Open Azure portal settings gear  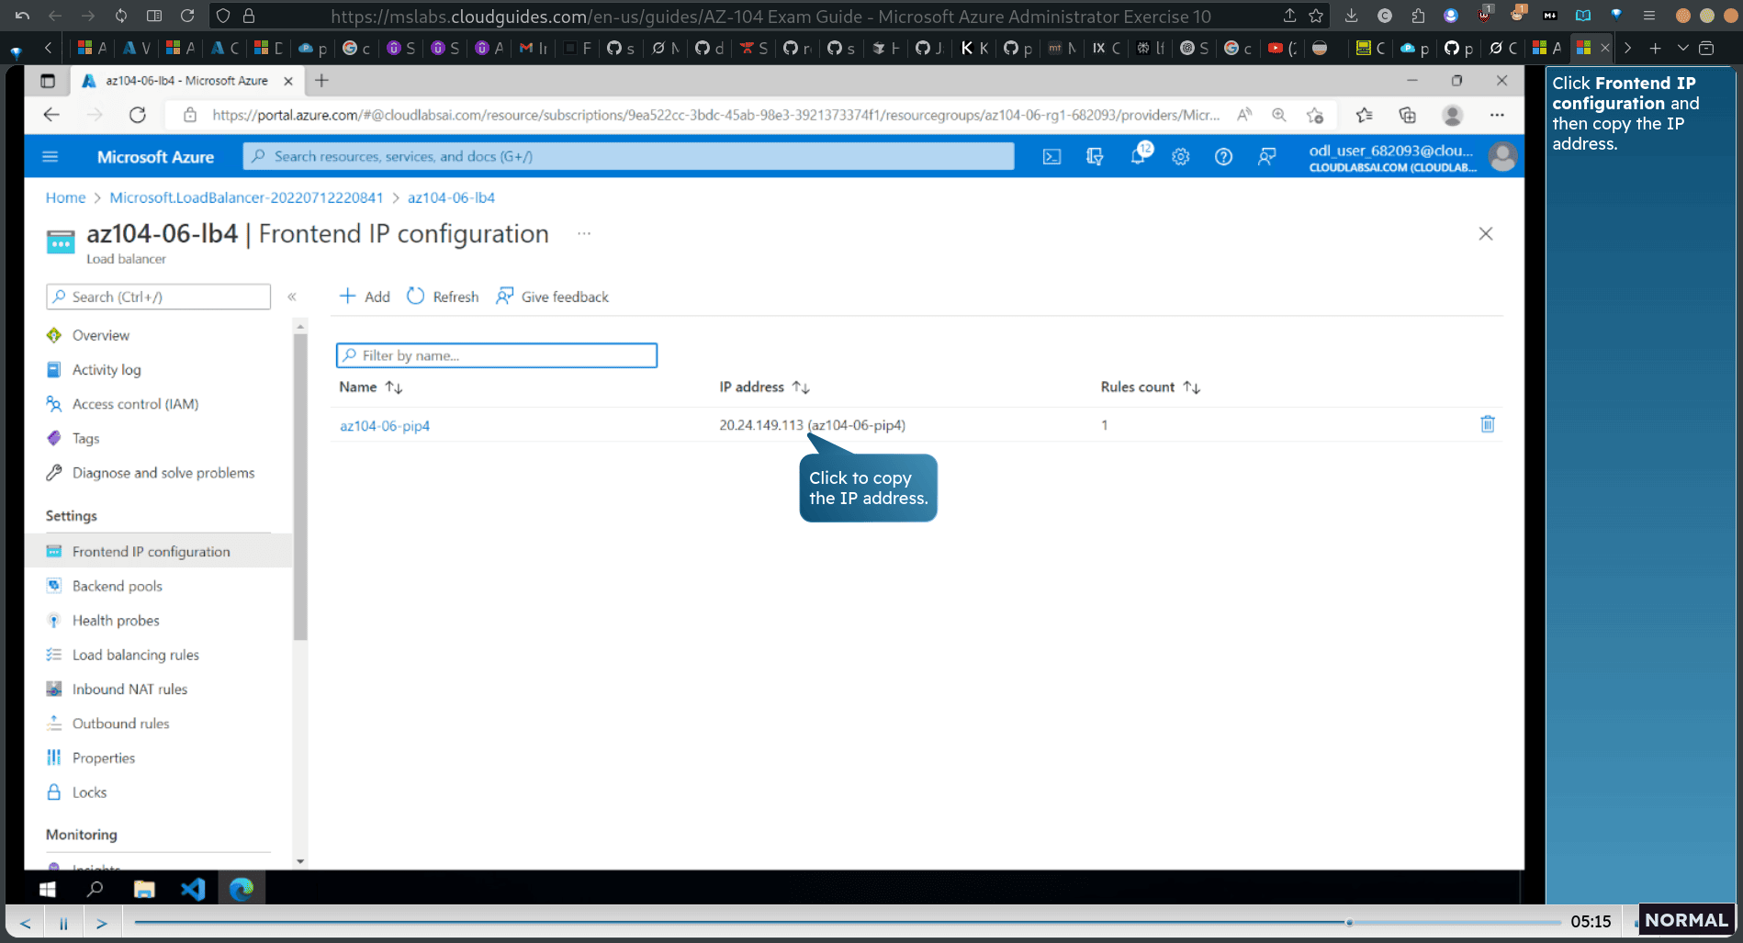[1181, 157]
